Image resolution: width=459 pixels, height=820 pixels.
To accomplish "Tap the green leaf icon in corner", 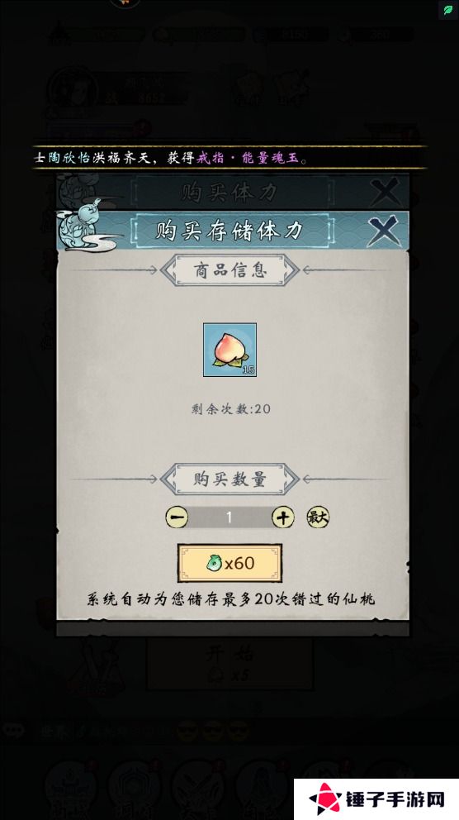I will pyautogui.click(x=448, y=9).
